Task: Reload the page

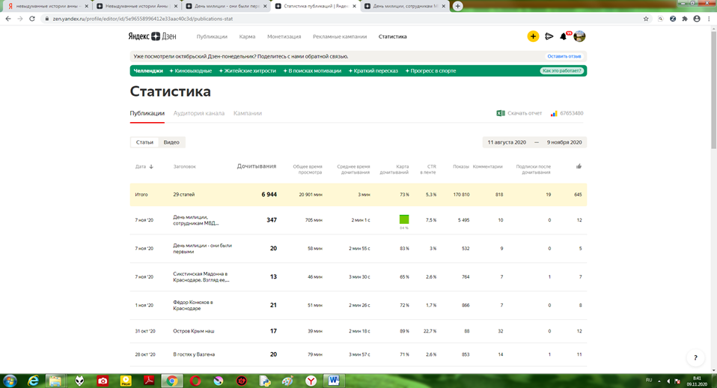Action: pos(32,19)
